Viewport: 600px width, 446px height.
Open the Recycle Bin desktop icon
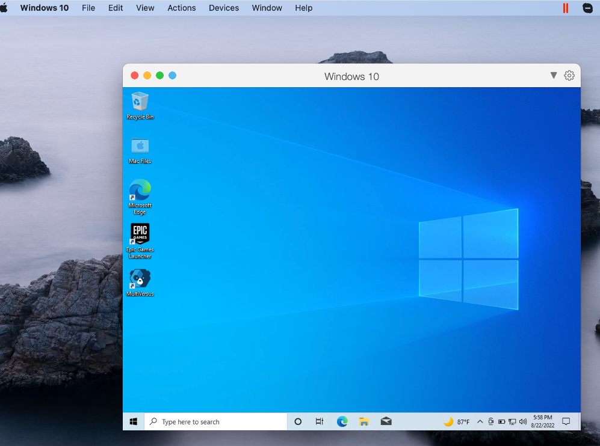pos(140,106)
